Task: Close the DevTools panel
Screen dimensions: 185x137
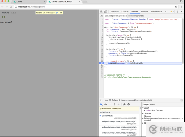Action: click(182, 11)
